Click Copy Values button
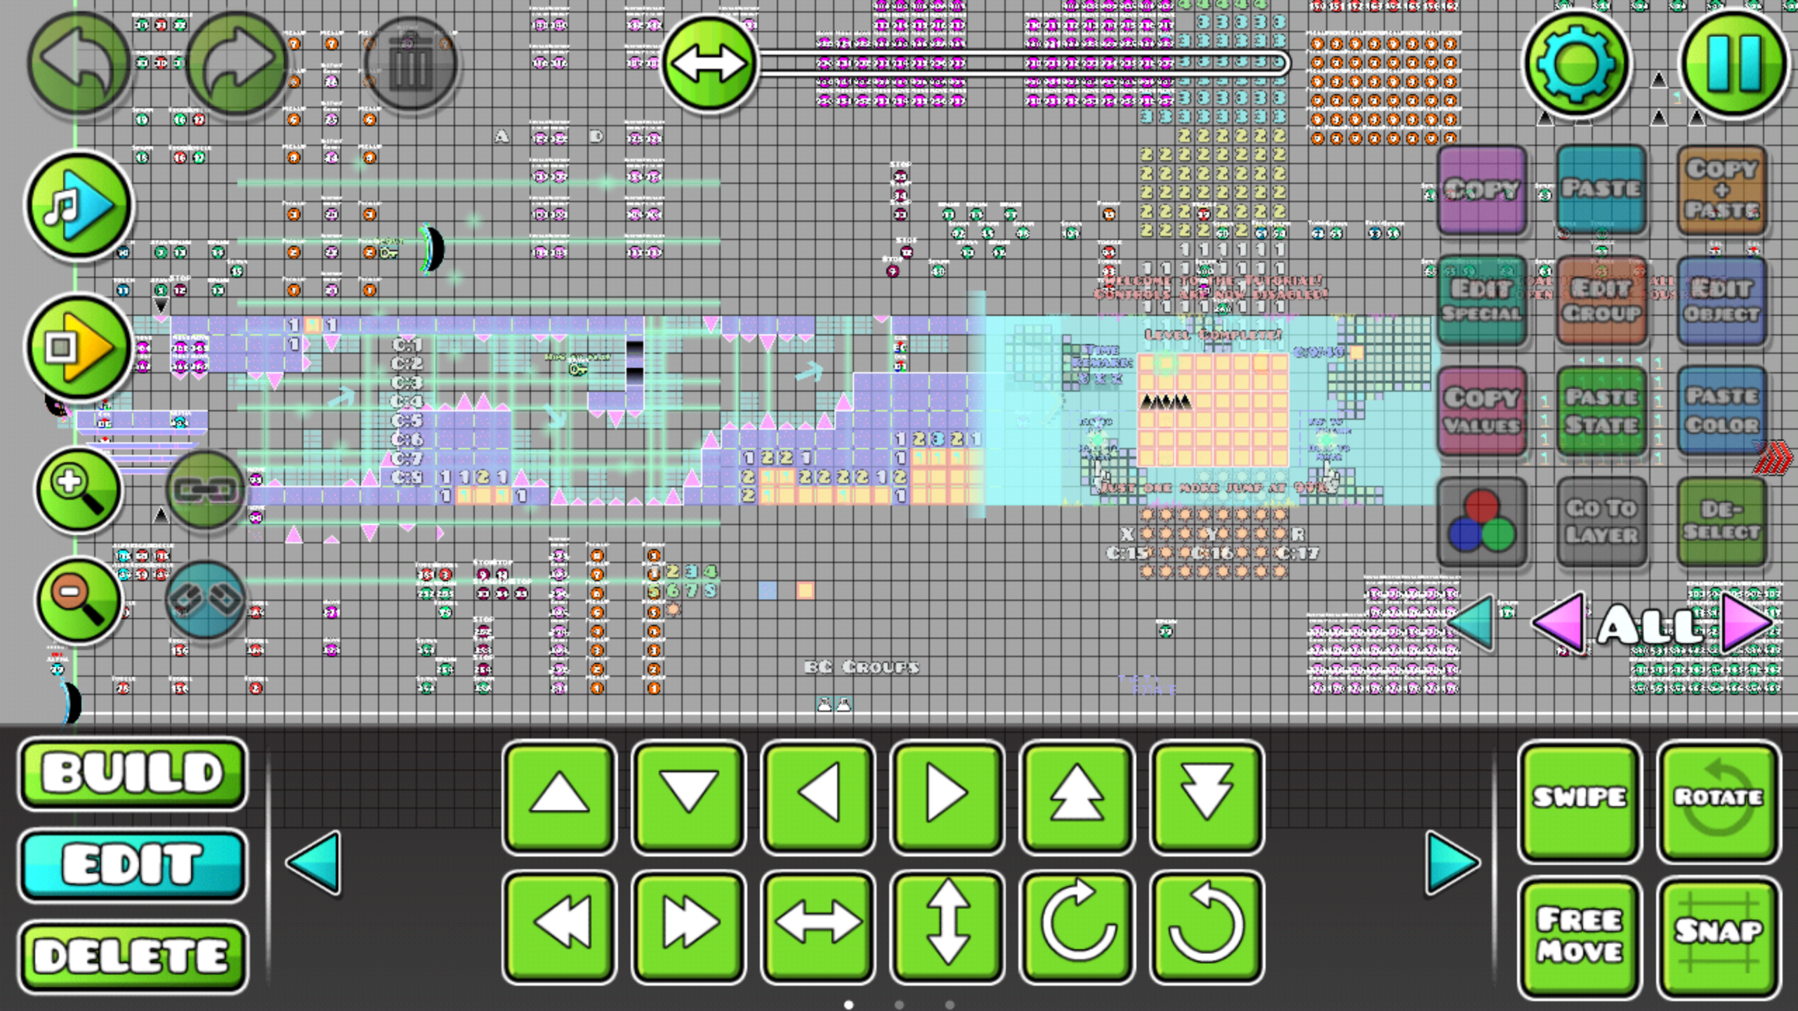The image size is (1798, 1011). [x=1482, y=411]
